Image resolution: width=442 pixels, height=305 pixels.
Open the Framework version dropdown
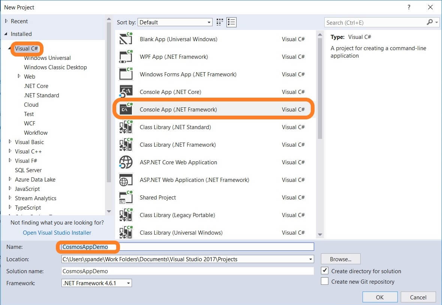96,283
